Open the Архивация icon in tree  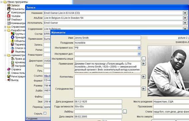[x=13, y=62]
